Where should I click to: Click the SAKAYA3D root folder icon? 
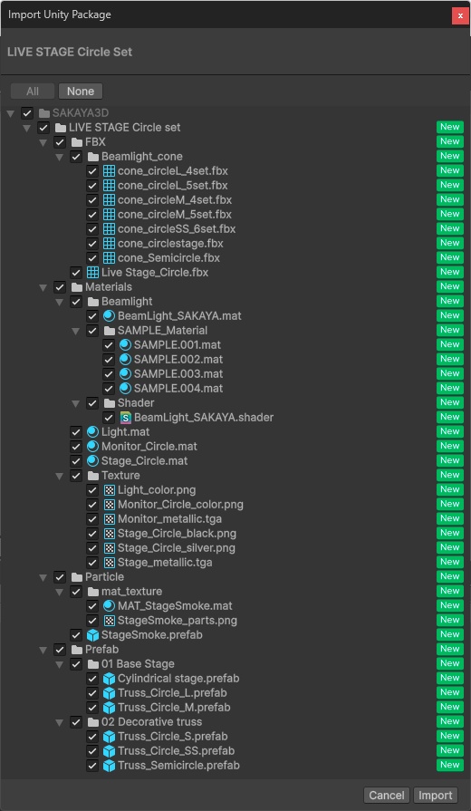point(44,112)
